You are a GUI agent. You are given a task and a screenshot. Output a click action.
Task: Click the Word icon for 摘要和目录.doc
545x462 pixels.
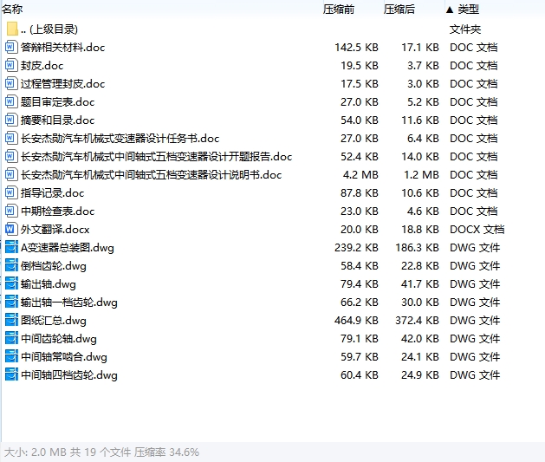pos(11,120)
